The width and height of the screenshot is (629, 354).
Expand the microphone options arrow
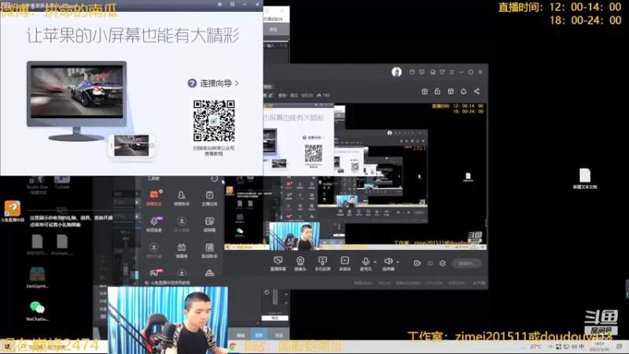click(376, 262)
